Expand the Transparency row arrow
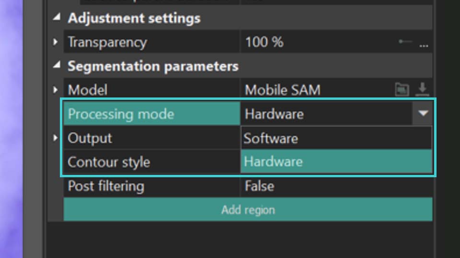The image size is (460, 258). [x=55, y=42]
